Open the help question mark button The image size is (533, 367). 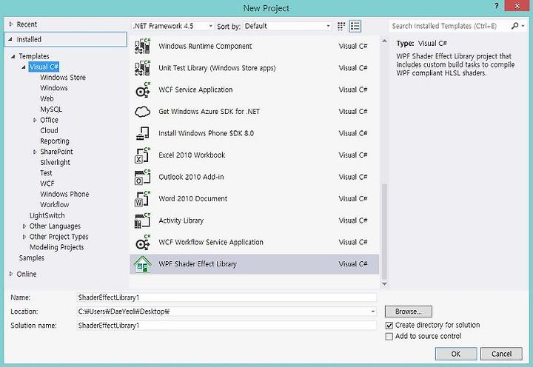(497, 6)
